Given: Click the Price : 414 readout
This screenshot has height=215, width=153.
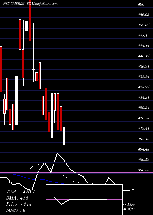Looking at the screenshot, I should 19,204.
